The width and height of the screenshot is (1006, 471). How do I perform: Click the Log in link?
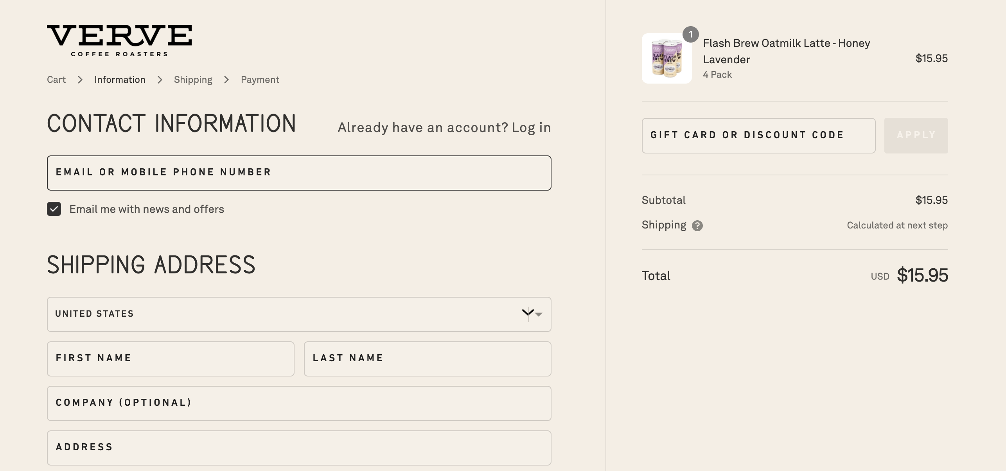[531, 128]
